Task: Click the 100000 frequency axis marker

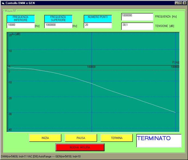Action: [x=91, y=67]
